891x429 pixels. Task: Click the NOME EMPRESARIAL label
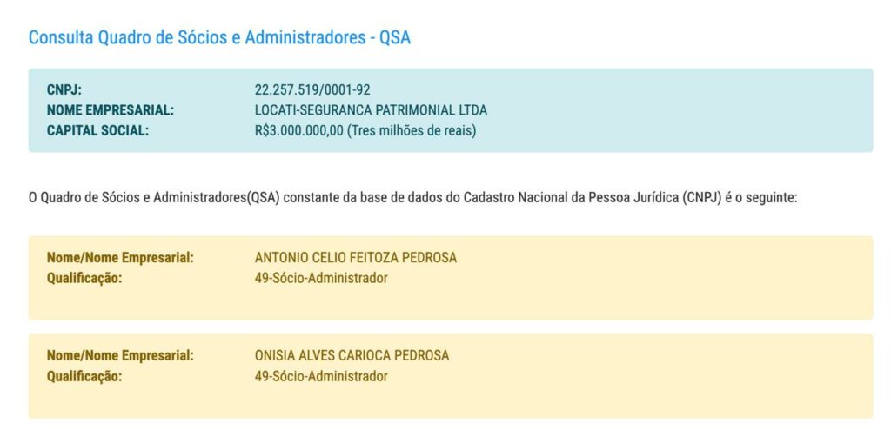point(111,110)
